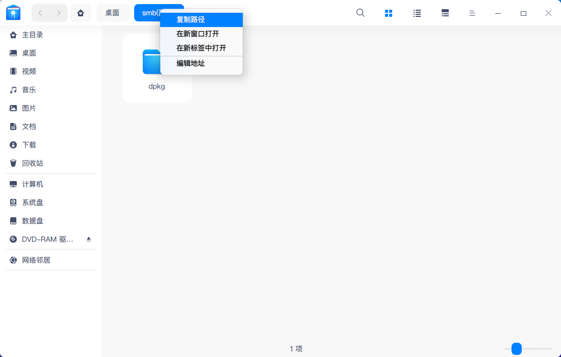Click the icon size slider handle

point(517,349)
